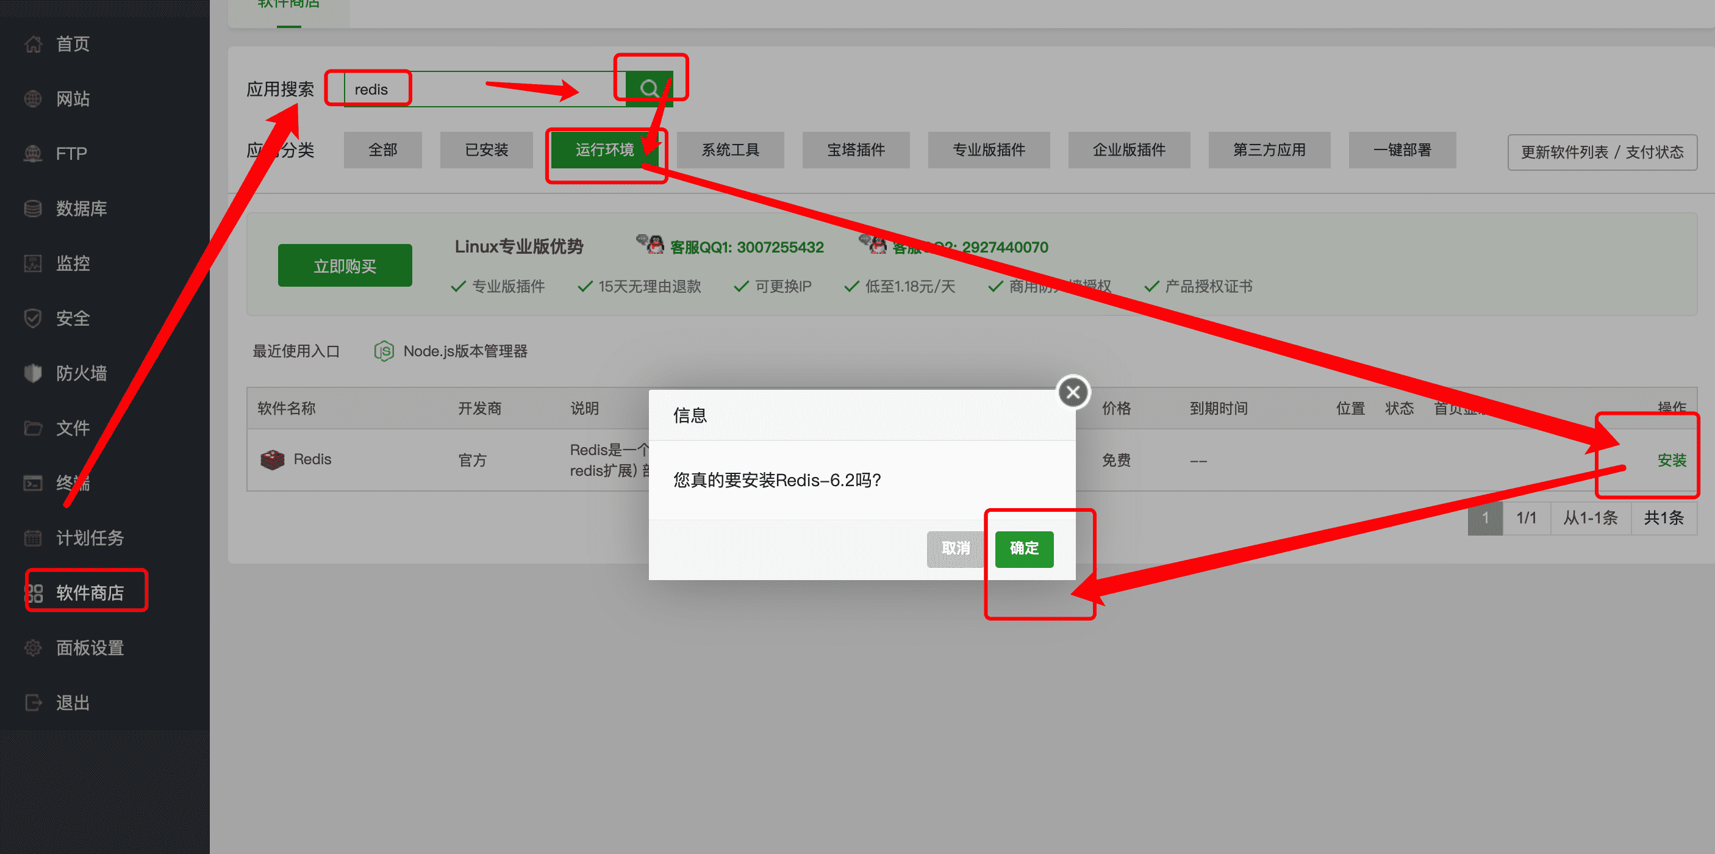The height and width of the screenshot is (854, 1715).
Task: Select the 全部 category tab
Action: [383, 150]
